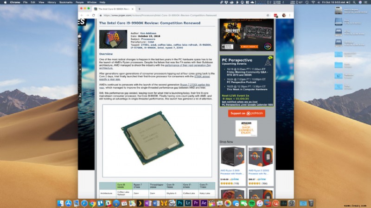Click the Call of Duty ad banner
Viewport: 371px width, 208px height.
(247, 35)
